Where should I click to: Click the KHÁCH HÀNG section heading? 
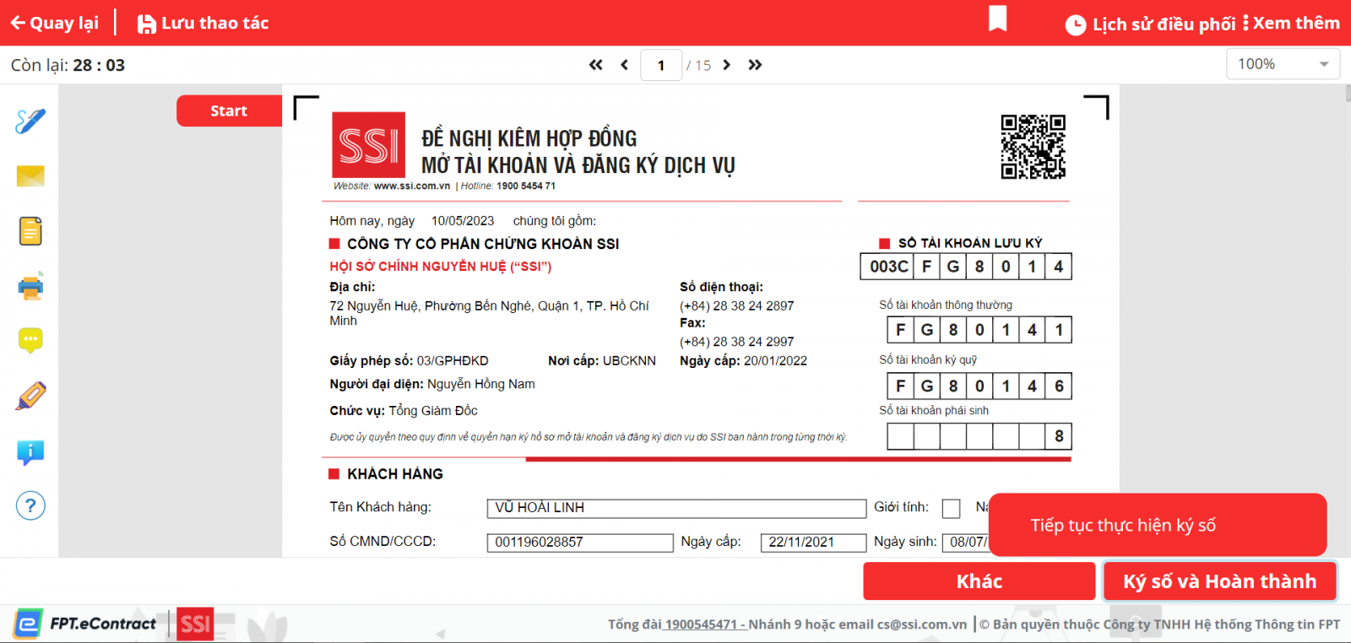click(x=395, y=474)
